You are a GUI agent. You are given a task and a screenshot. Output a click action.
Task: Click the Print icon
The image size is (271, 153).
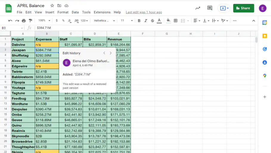pos(24,21)
